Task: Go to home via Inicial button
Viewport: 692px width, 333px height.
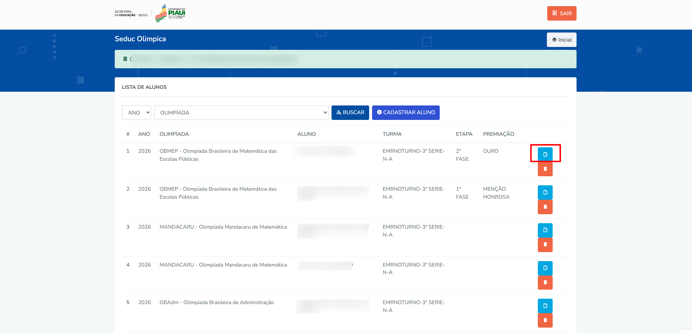Action: (x=561, y=40)
